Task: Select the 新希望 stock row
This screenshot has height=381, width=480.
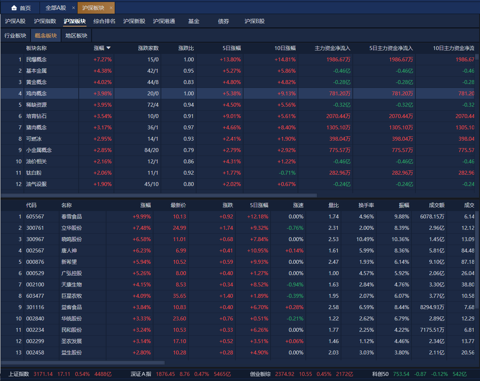Action: 69,262
